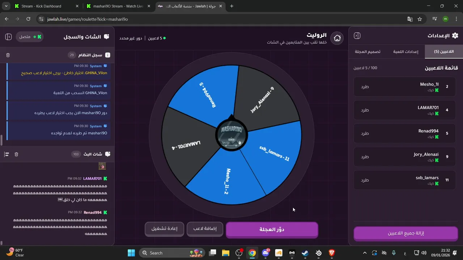Click the MASHARI9O wheel center avatar

pos(231,135)
